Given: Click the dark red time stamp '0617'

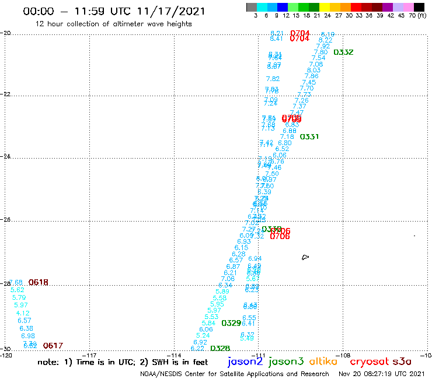Looking at the screenshot, I should (53, 345).
